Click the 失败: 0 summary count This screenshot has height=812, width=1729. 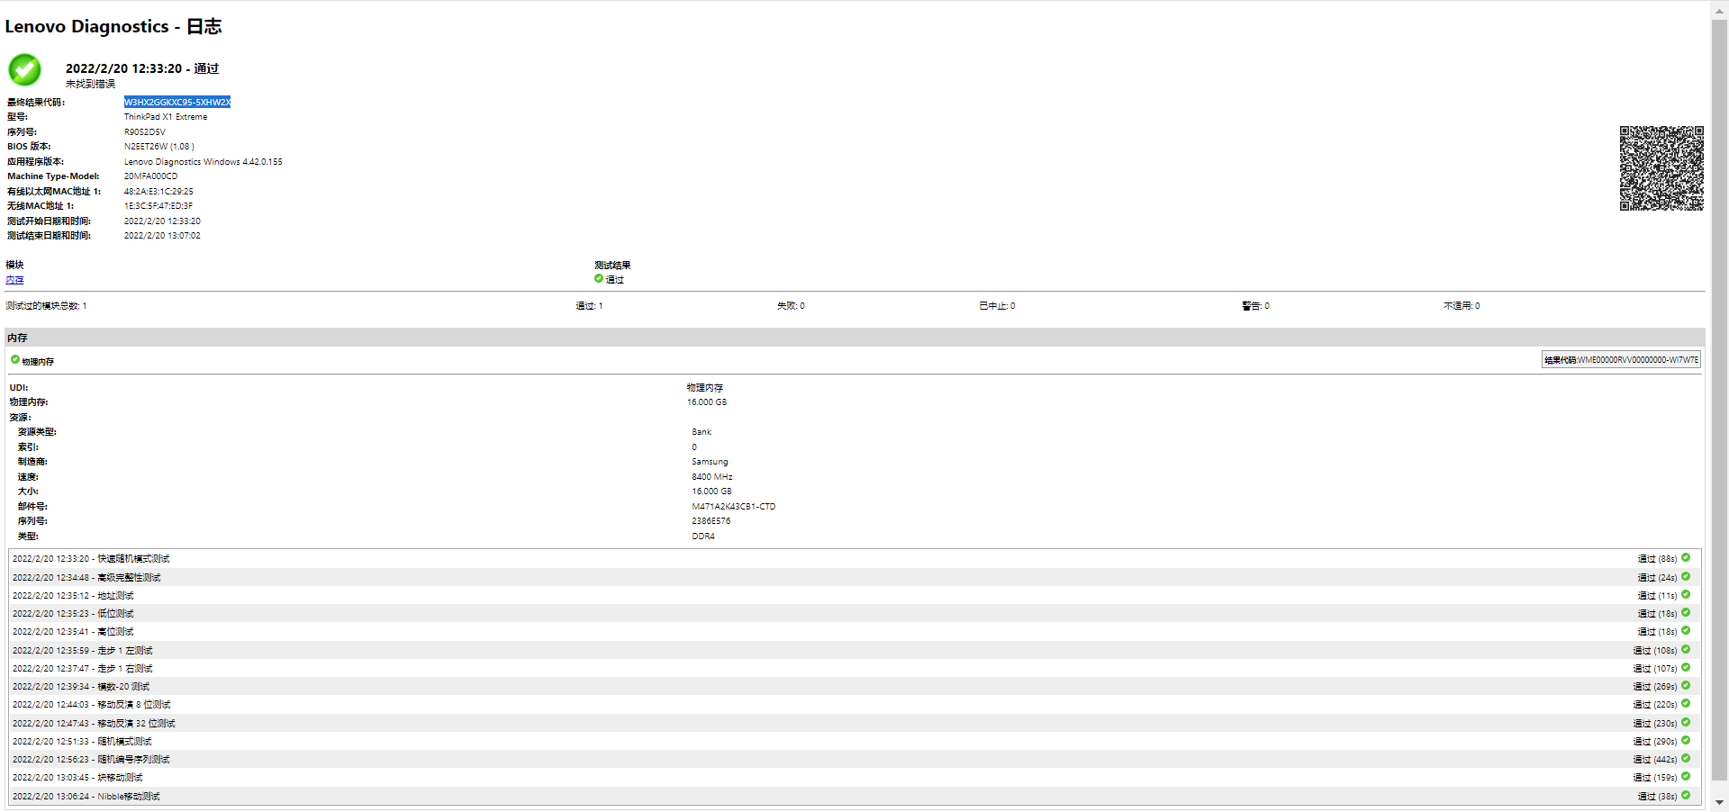(792, 306)
